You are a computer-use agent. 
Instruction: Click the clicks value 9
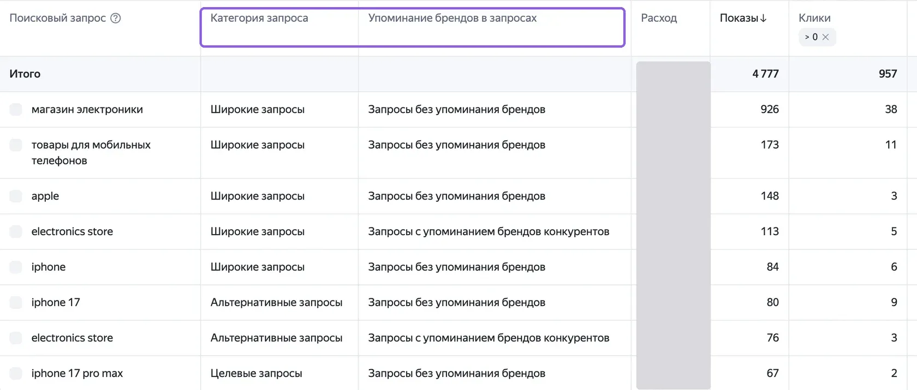[894, 302]
